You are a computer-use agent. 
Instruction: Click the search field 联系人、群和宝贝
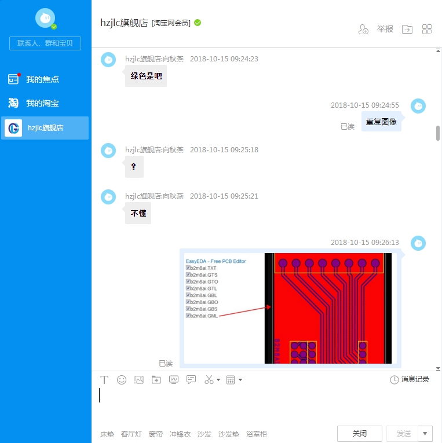pos(45,43)
